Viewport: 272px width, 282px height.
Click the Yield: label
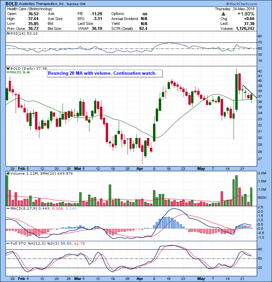click(x=116, y=23)
